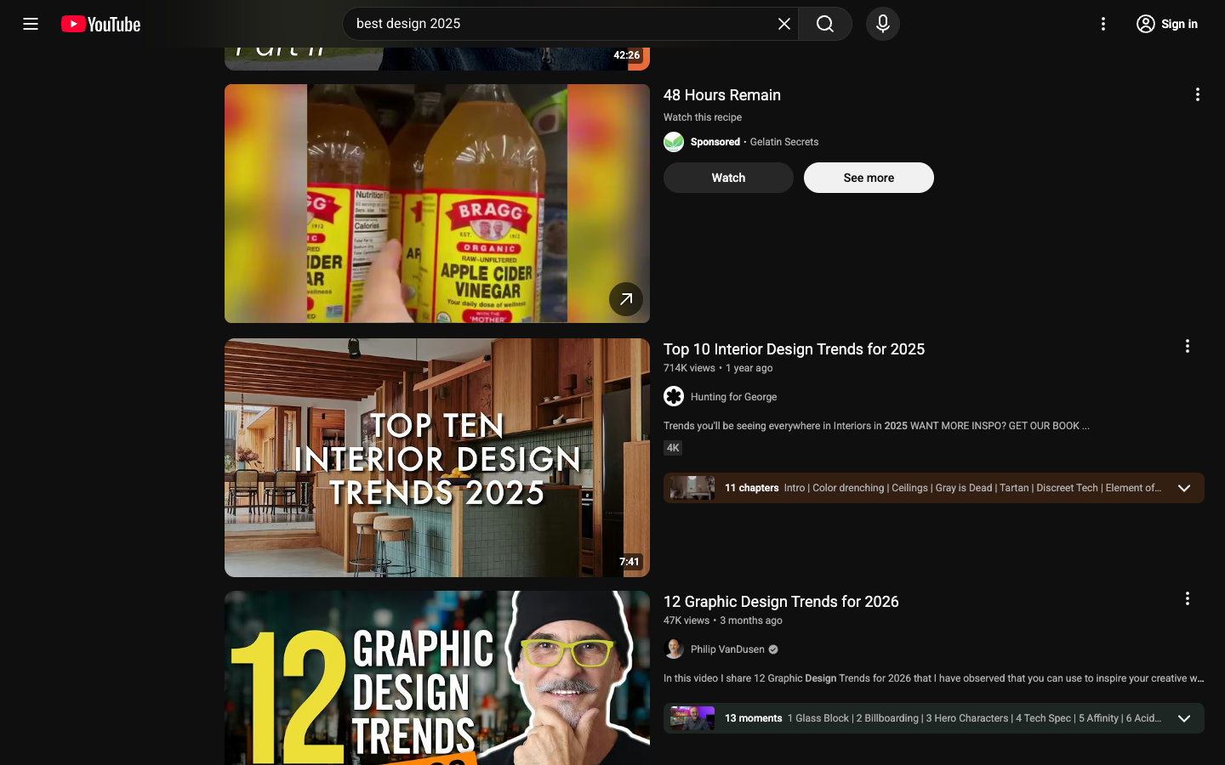Play 12 Graphic Design Trends thumbnail

pyautogui.click(x=437, y=677)
